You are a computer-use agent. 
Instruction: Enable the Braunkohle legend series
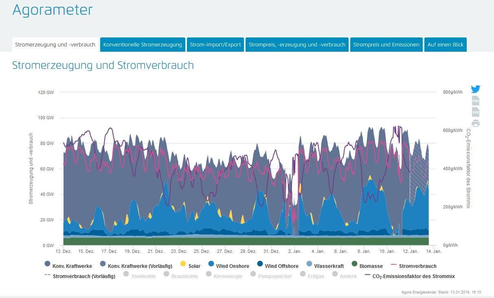[x=181, y=276]
